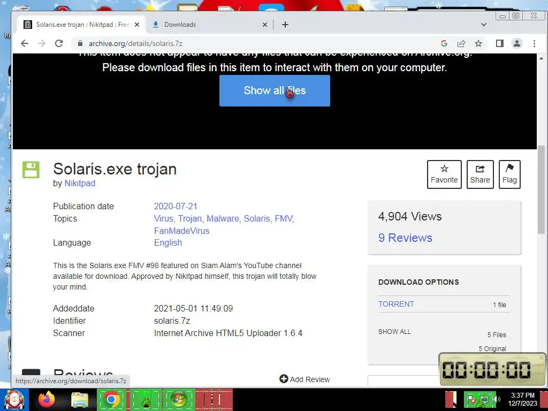Viewport: 548px width, 411px height.
Task: Open the FMV topic link
Action: 284,218
